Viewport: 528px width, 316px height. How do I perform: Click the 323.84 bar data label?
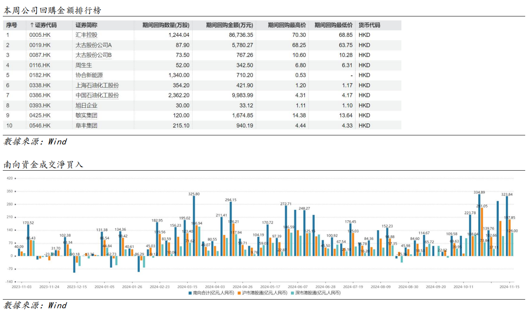pos(507,194)
